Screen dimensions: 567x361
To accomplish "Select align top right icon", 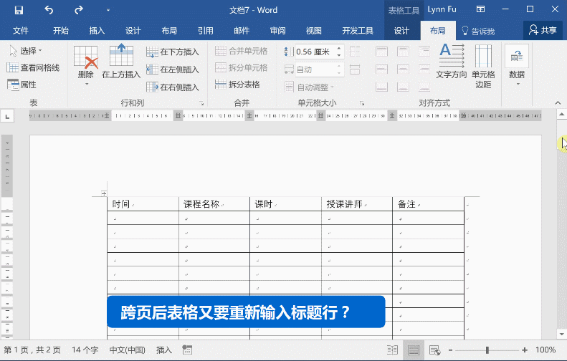I will [x=424, y=52].
